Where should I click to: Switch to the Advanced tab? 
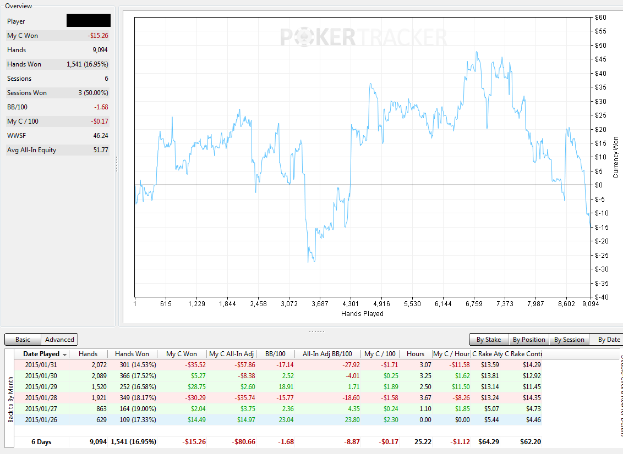[x=59, y=340]
